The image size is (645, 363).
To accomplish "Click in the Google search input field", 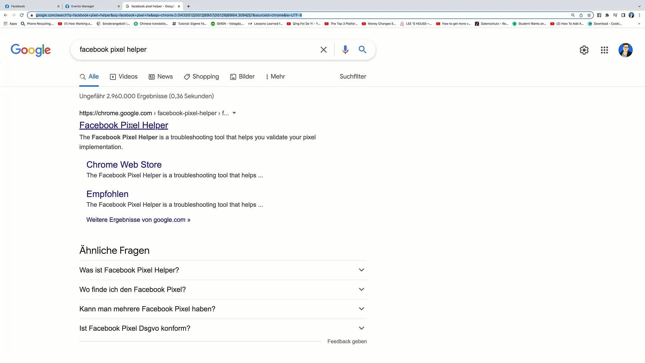I will click(x=197, y=50).
